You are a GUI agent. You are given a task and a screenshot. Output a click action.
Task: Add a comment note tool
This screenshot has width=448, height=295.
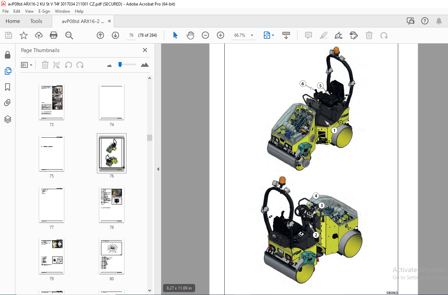(x=309, y=35)
